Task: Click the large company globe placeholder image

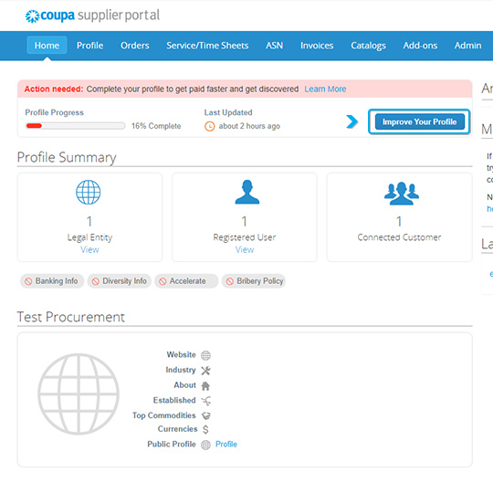Action: tap(79, 394)
